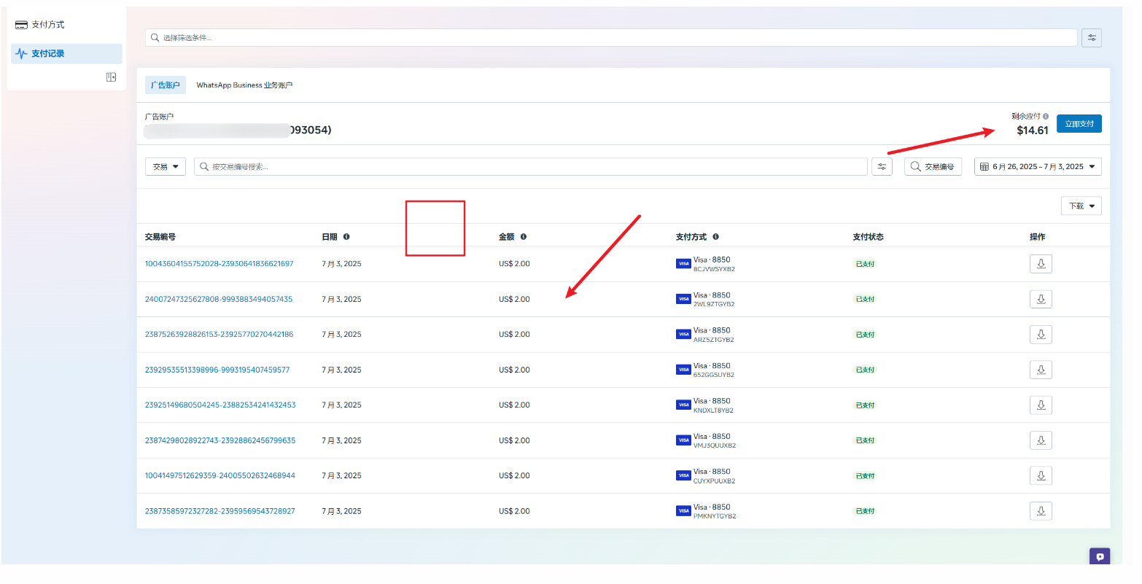Open 支付方式 in the sidebar
Image resolution: width=1142 pixels, height=584 pixels.
(x=47, y=25)
